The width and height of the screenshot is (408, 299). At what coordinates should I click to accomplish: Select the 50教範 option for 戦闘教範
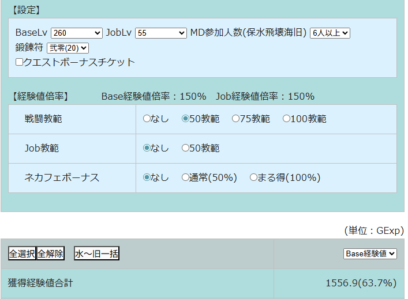tap(185, 119)
